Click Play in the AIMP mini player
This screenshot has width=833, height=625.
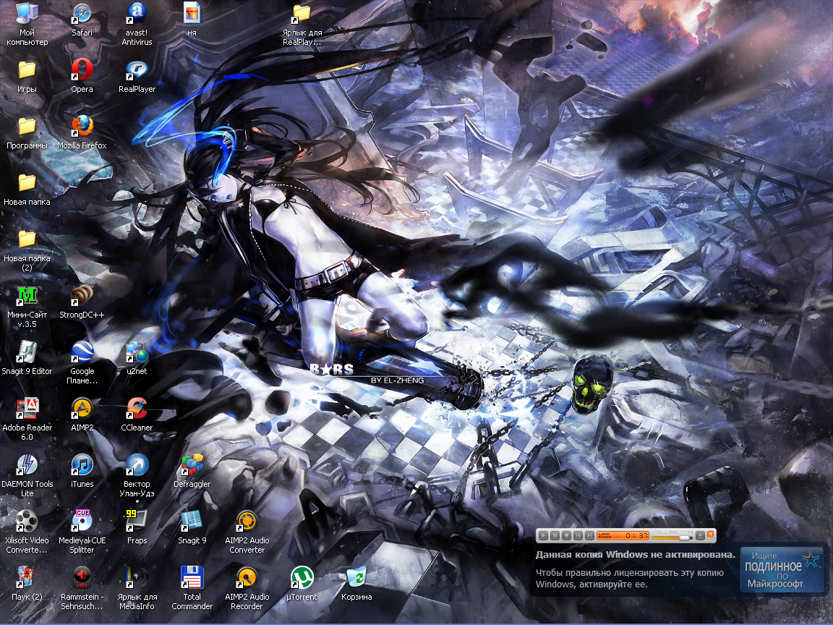tap(543, 536)
